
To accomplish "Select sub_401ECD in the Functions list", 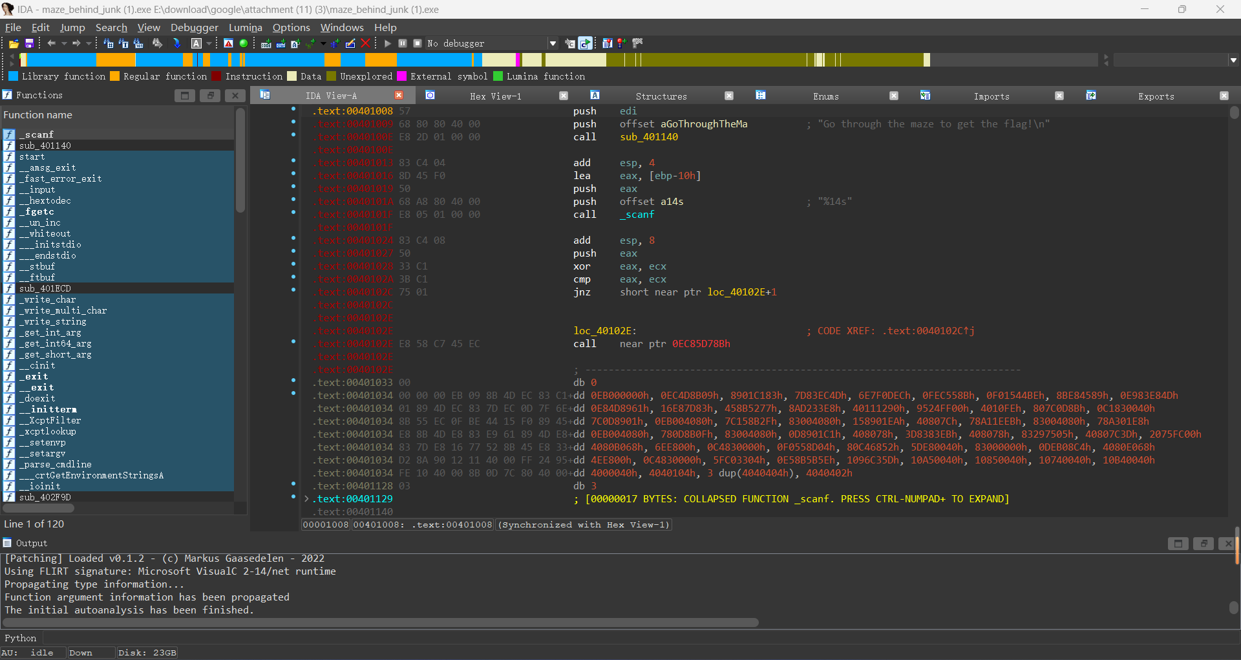I will [118, 288].
